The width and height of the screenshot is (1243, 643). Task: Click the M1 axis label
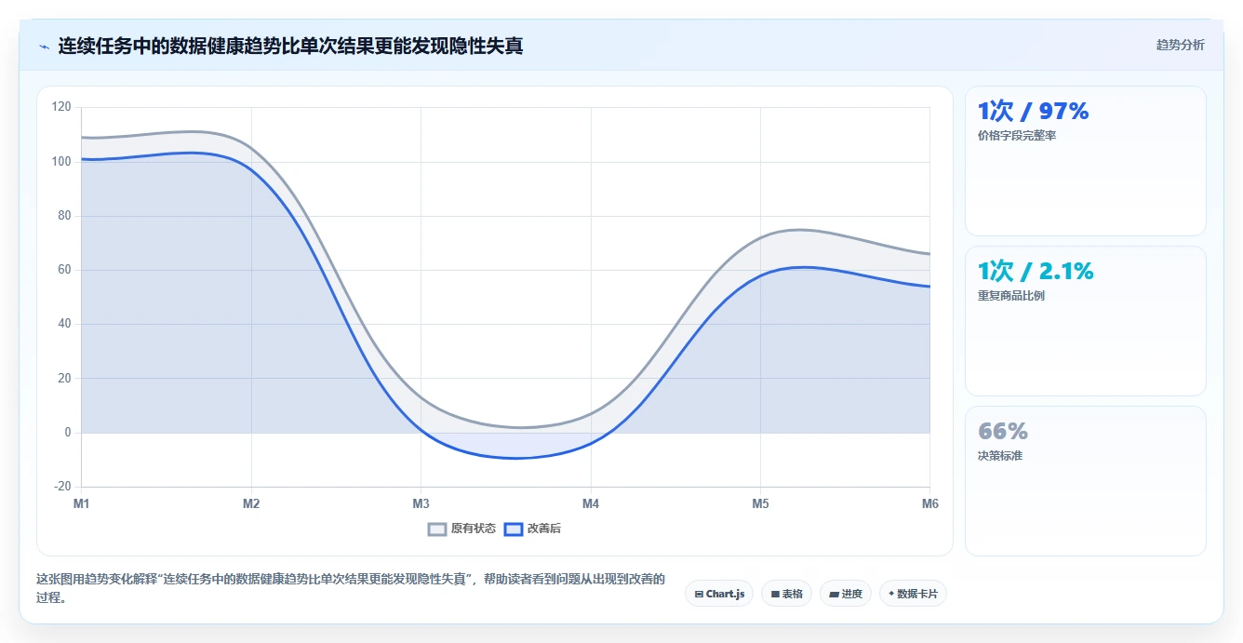pos(82,503)
